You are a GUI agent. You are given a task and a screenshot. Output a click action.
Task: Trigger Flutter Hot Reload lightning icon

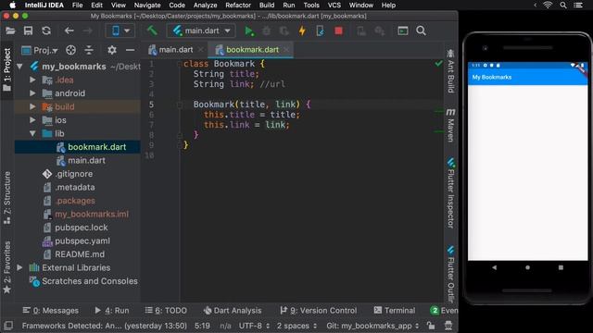(302, 31)
